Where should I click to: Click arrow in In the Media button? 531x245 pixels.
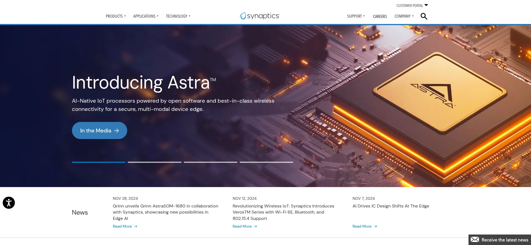[117, 131]
